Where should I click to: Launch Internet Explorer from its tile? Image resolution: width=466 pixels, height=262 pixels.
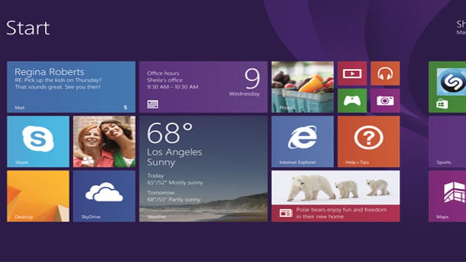tap(302, 142)
